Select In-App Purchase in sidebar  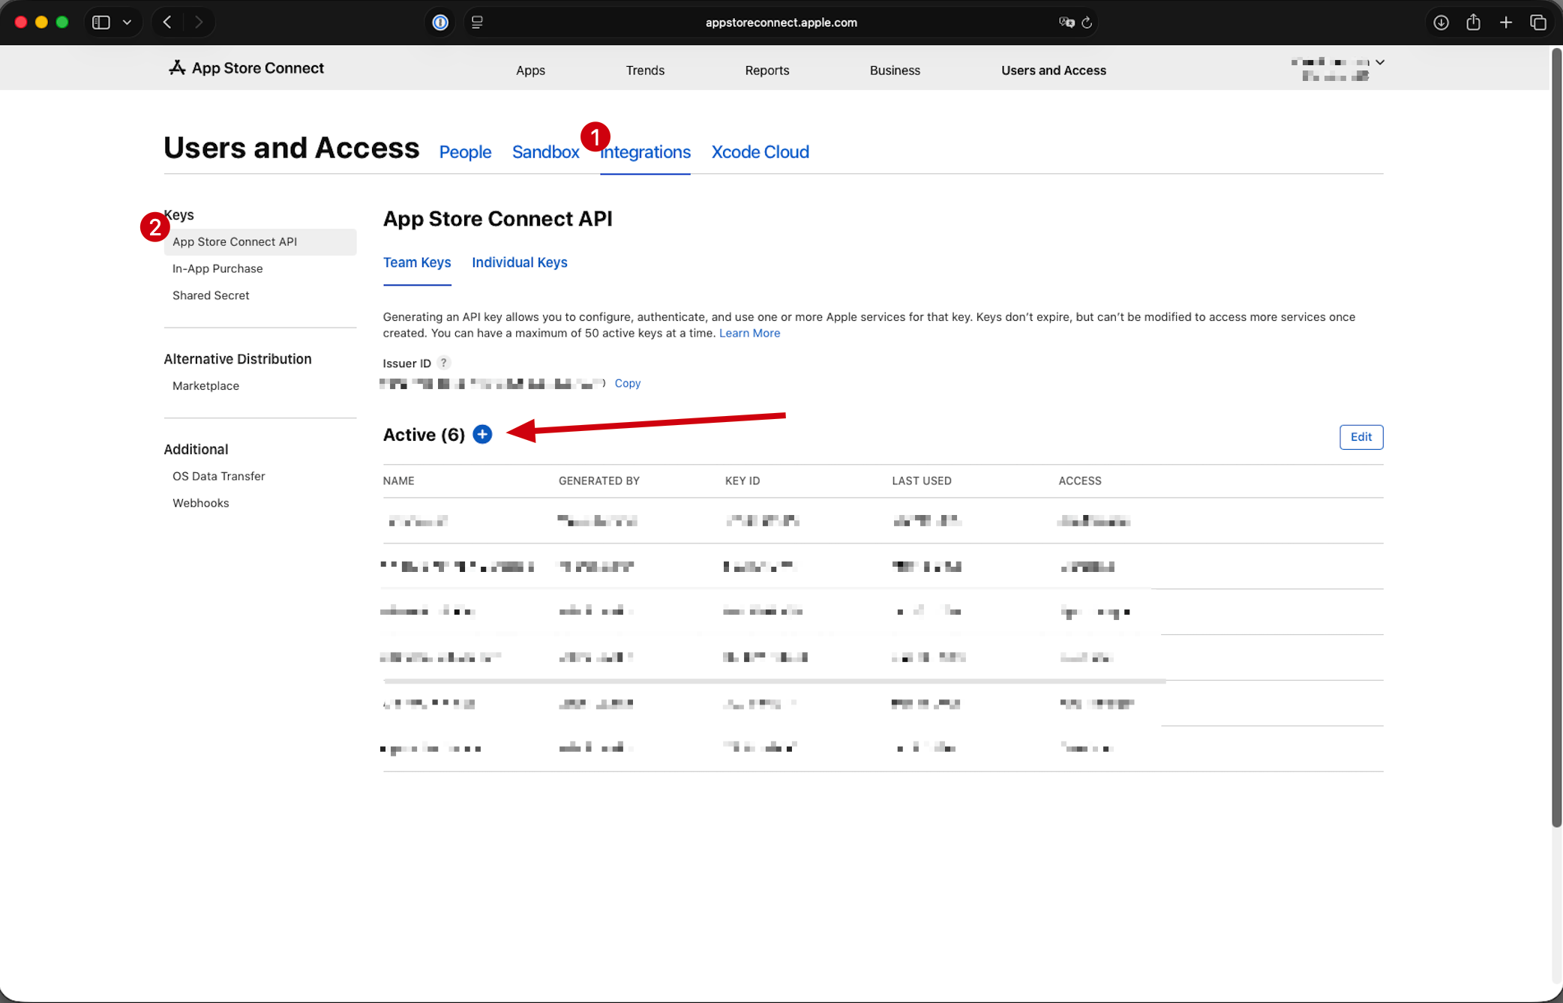pyautogui.click(x=217, y=268)
